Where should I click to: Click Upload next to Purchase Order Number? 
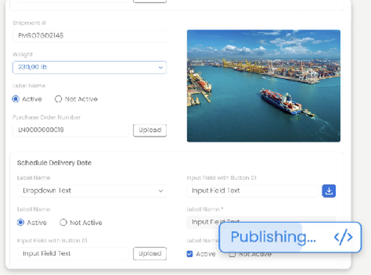(150, 130)
